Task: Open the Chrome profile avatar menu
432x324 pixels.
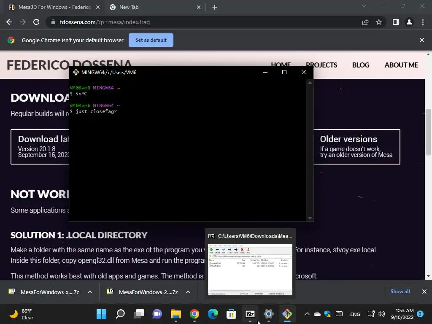Action: 409,22
